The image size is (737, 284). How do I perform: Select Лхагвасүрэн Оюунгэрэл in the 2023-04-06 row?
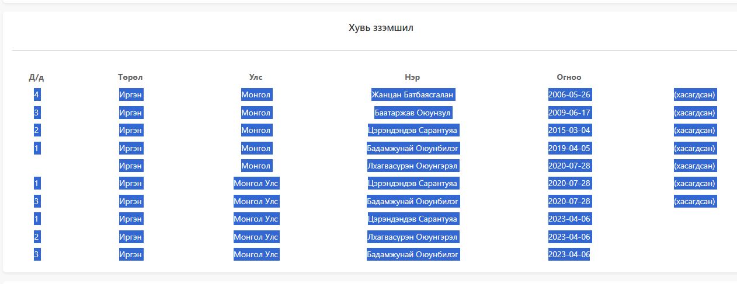[412, 237]
